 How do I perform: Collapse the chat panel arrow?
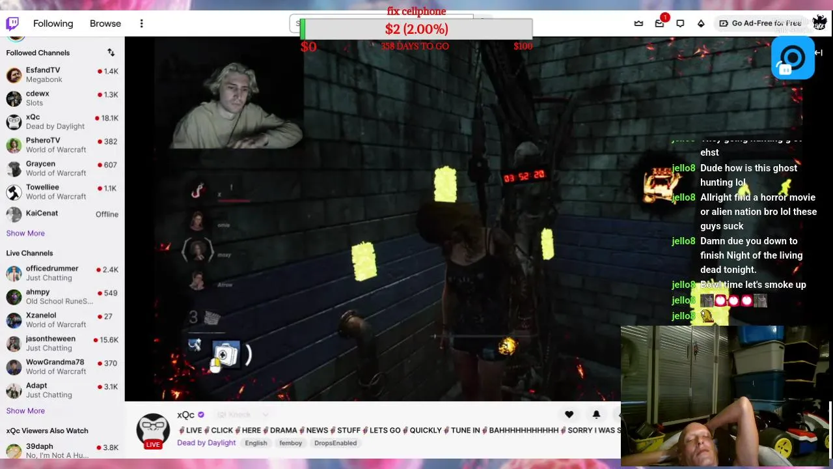click(x=819, y=53)
